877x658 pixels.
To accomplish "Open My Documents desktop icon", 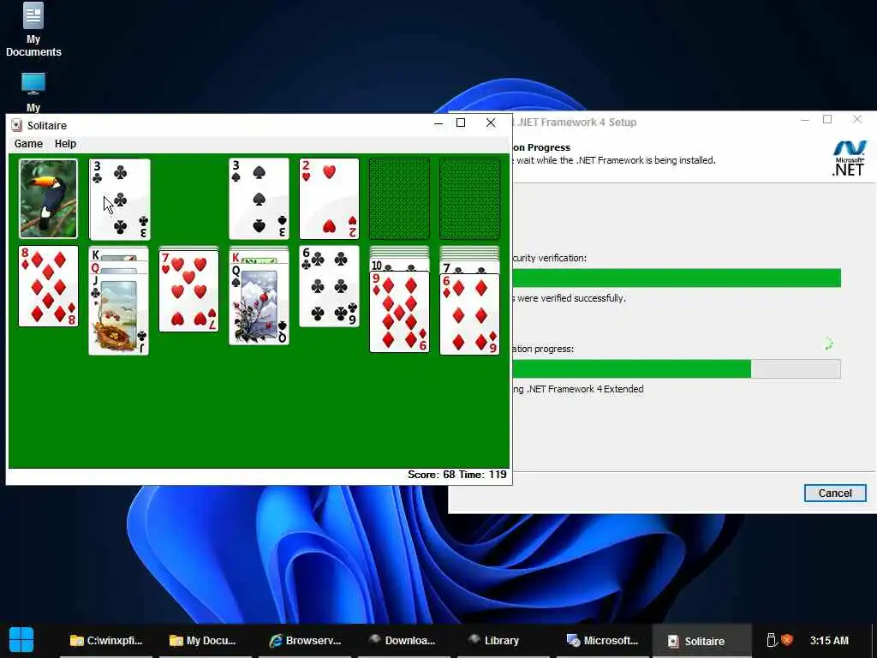I will tap(33, 30).
